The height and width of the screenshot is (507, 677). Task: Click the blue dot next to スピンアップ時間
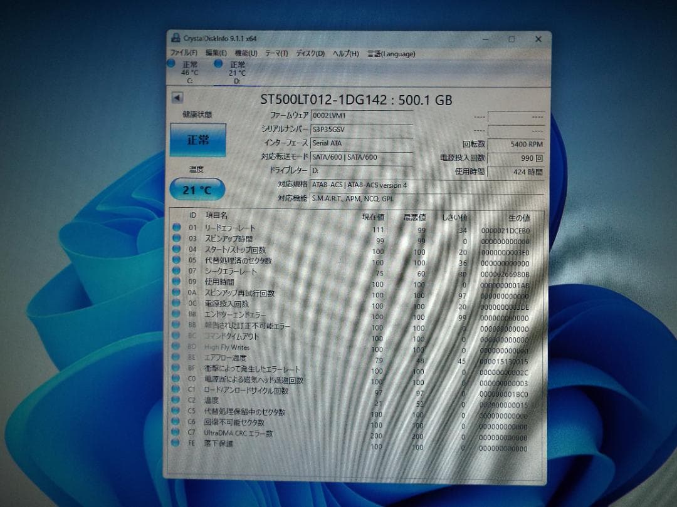point(176,239)
